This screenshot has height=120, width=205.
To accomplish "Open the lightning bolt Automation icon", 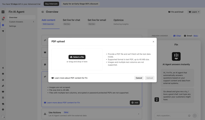I will (x=3, y=68).
